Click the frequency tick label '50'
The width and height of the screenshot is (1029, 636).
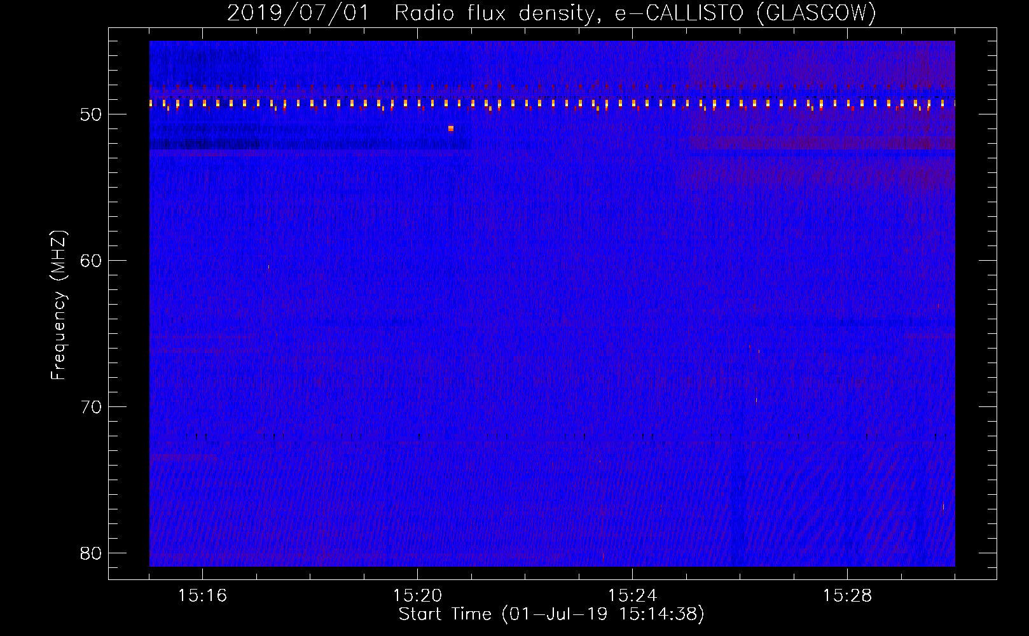[91, 114]
